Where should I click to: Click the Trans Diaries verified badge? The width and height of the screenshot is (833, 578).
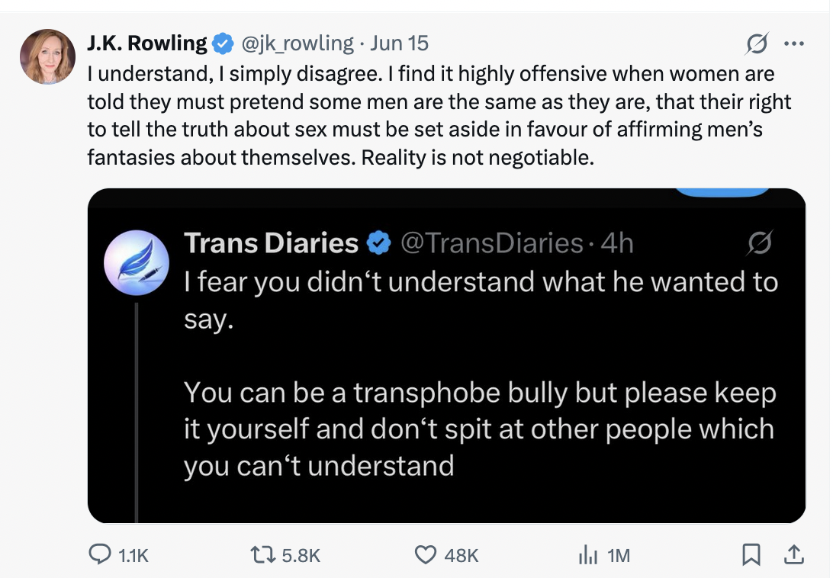(379, 243)
